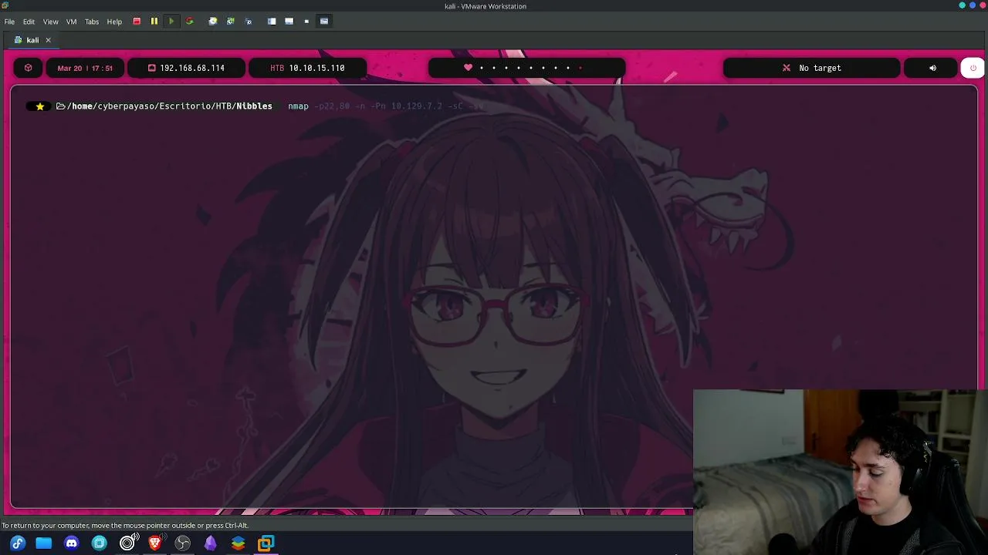Open the VM menu

tap(71, 22)
